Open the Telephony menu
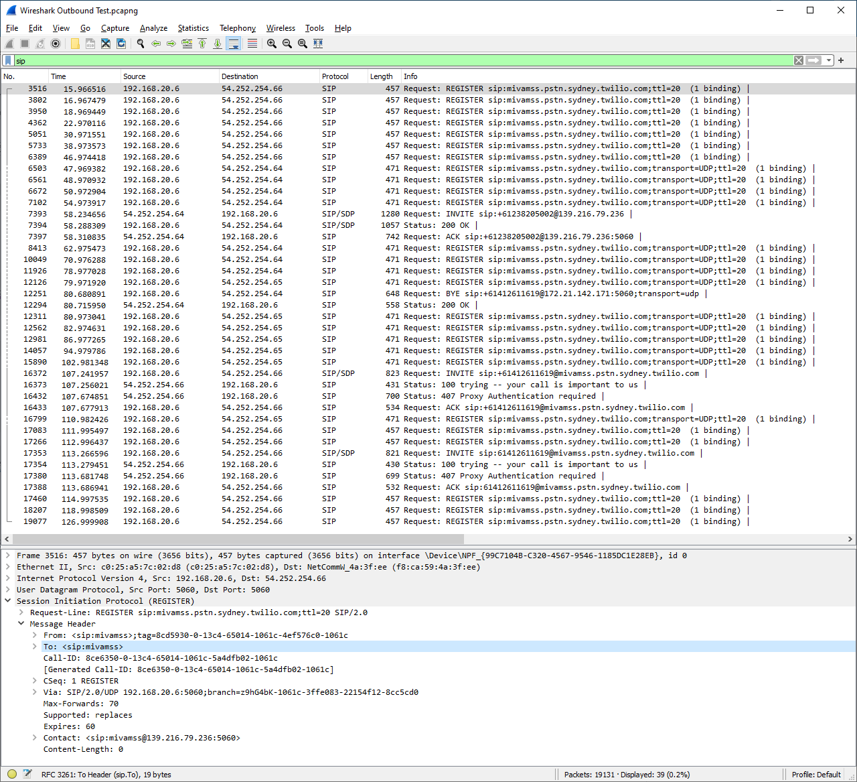857x782 pixels. pos(238,28)
